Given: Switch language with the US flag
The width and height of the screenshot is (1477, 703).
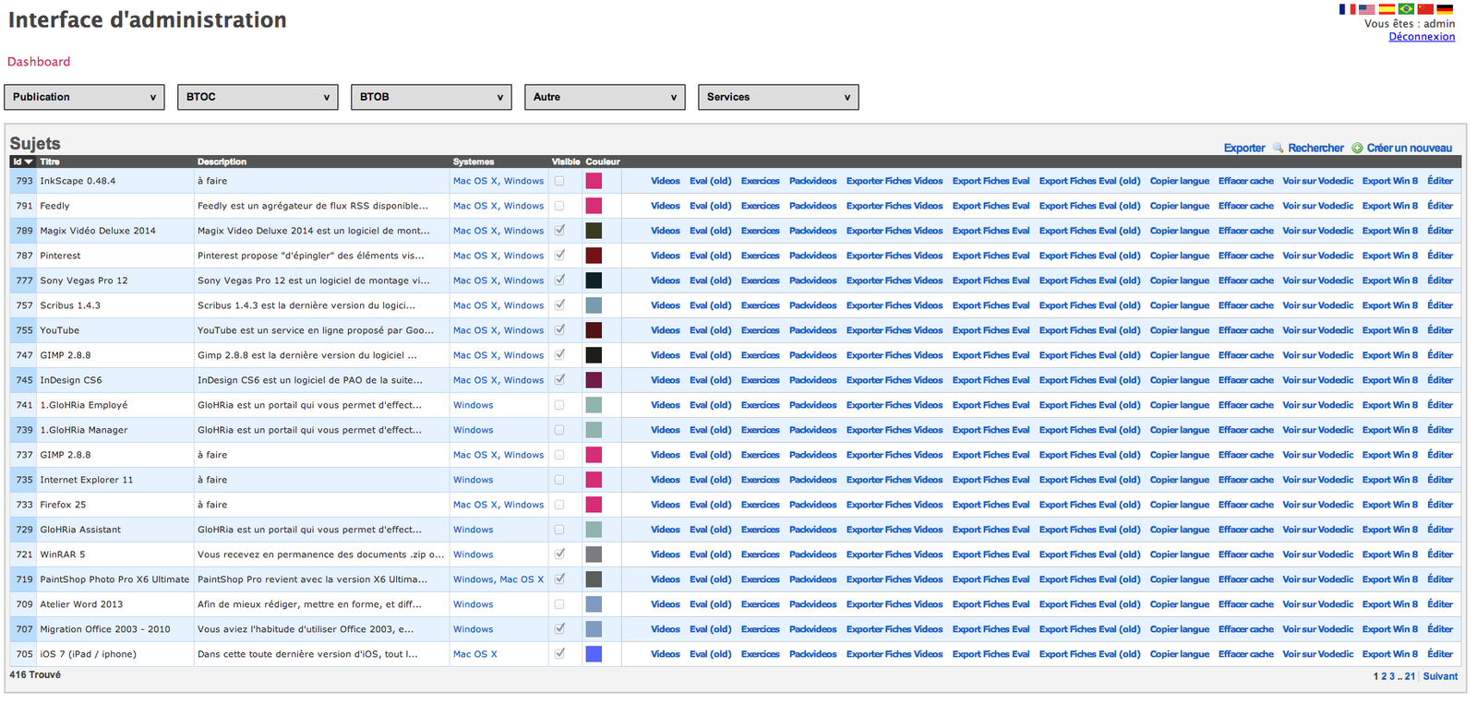Looking at the screenshot, I should pyautogui.click(x=1366, y=9).
